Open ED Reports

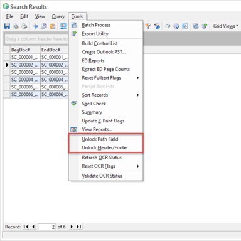[x=106, y=61]
